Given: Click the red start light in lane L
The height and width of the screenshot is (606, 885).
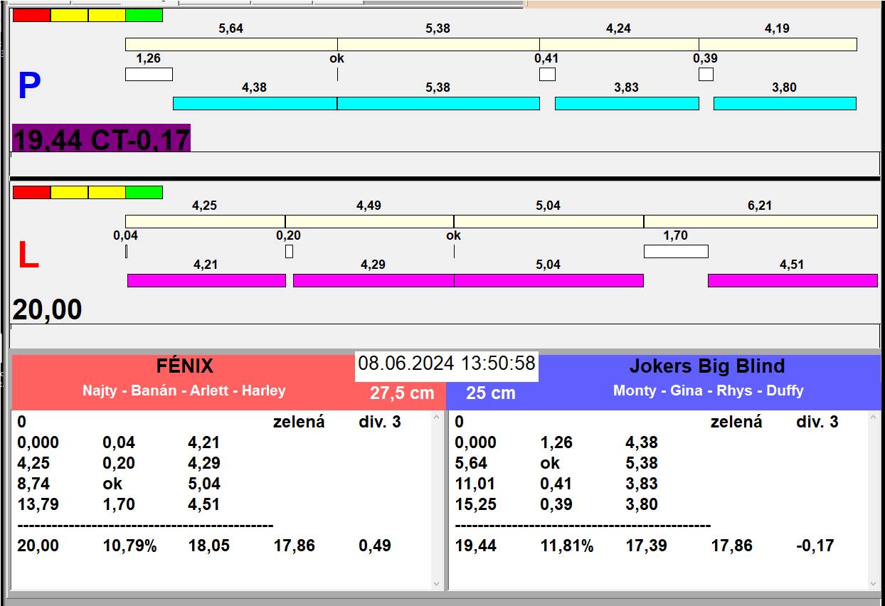Looking at the screenshot, I should point(32,193).
